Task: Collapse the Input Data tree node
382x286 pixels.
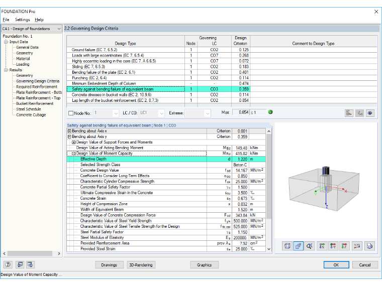Action: coord(6,42)
